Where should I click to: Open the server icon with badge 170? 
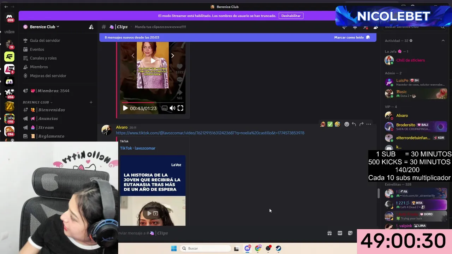[10, 119]
